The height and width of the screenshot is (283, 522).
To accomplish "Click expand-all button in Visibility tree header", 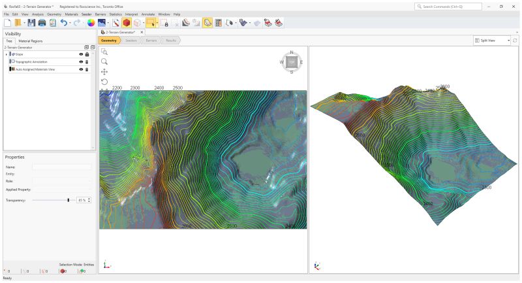I will pos(87,47).
